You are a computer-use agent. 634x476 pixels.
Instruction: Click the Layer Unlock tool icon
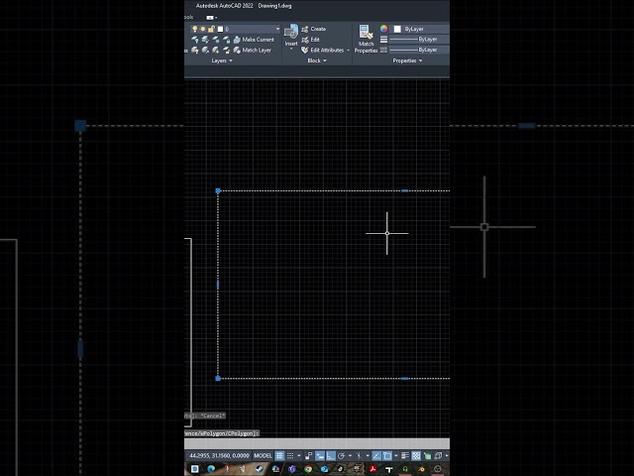click(227, 51)
